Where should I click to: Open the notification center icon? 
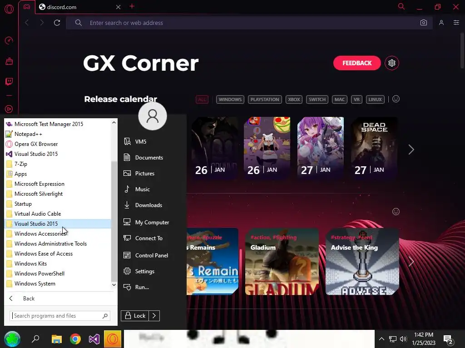448,339
